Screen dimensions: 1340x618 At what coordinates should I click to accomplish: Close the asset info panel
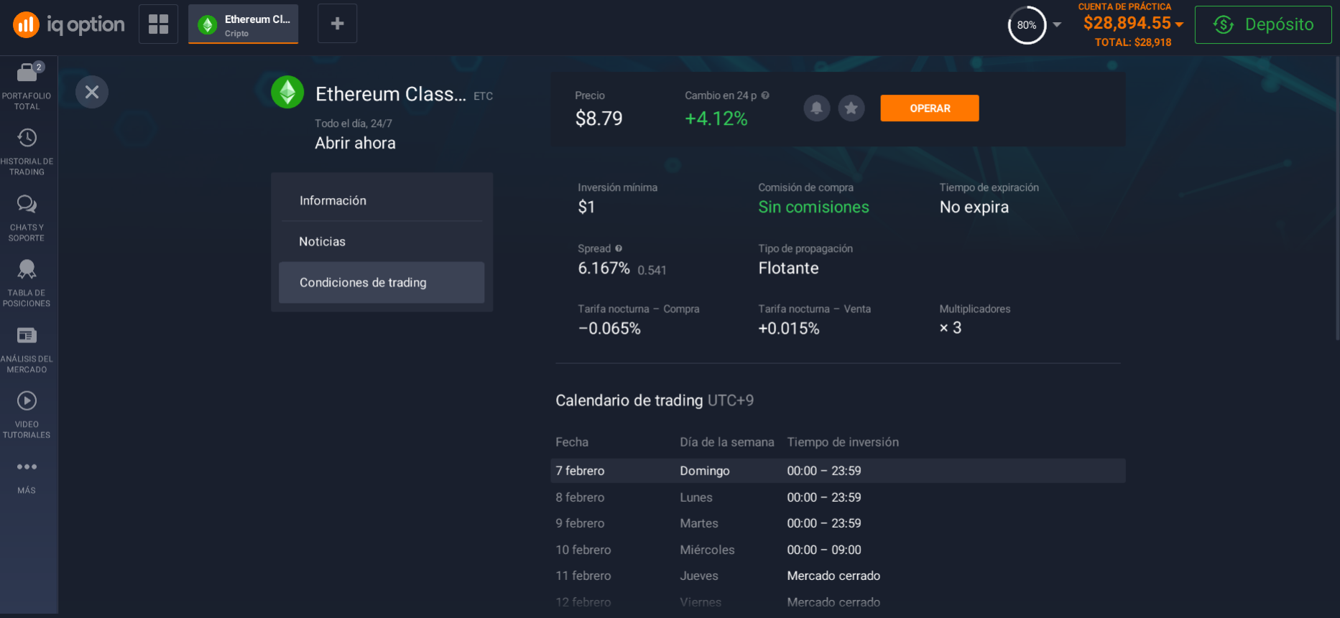pos(92,92)
